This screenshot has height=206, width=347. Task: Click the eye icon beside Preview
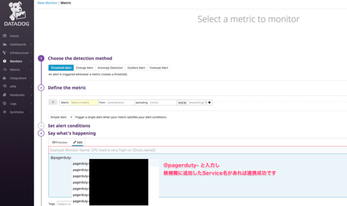click(x=54, y=142)
